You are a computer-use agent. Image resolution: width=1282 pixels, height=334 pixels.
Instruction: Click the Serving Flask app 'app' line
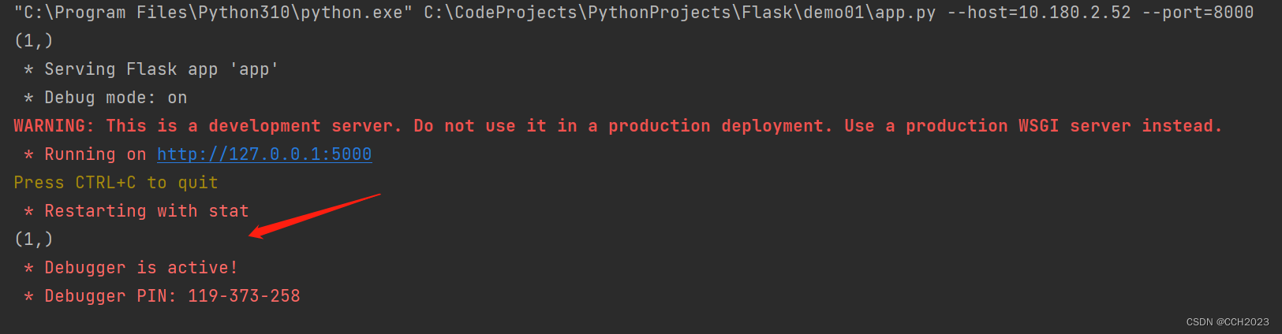pos(151,69)
